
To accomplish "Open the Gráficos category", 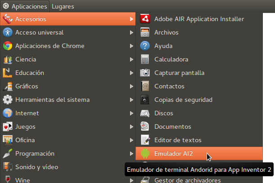I will point(68,86).
